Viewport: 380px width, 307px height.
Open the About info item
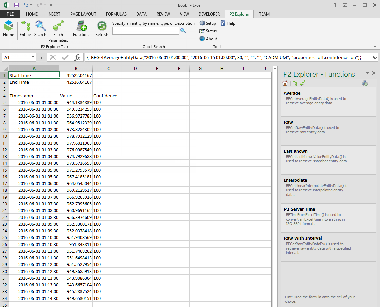coord(208,39)
